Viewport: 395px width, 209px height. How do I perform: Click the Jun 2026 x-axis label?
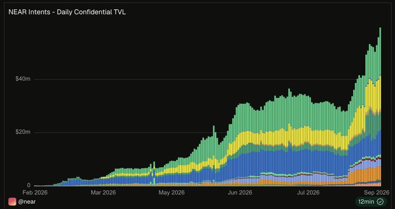point(240,193)
